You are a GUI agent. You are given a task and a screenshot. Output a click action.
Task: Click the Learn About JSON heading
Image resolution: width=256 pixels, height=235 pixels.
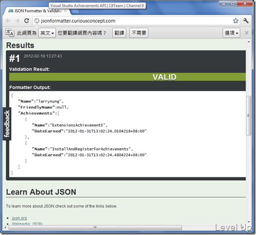(41, 192)
